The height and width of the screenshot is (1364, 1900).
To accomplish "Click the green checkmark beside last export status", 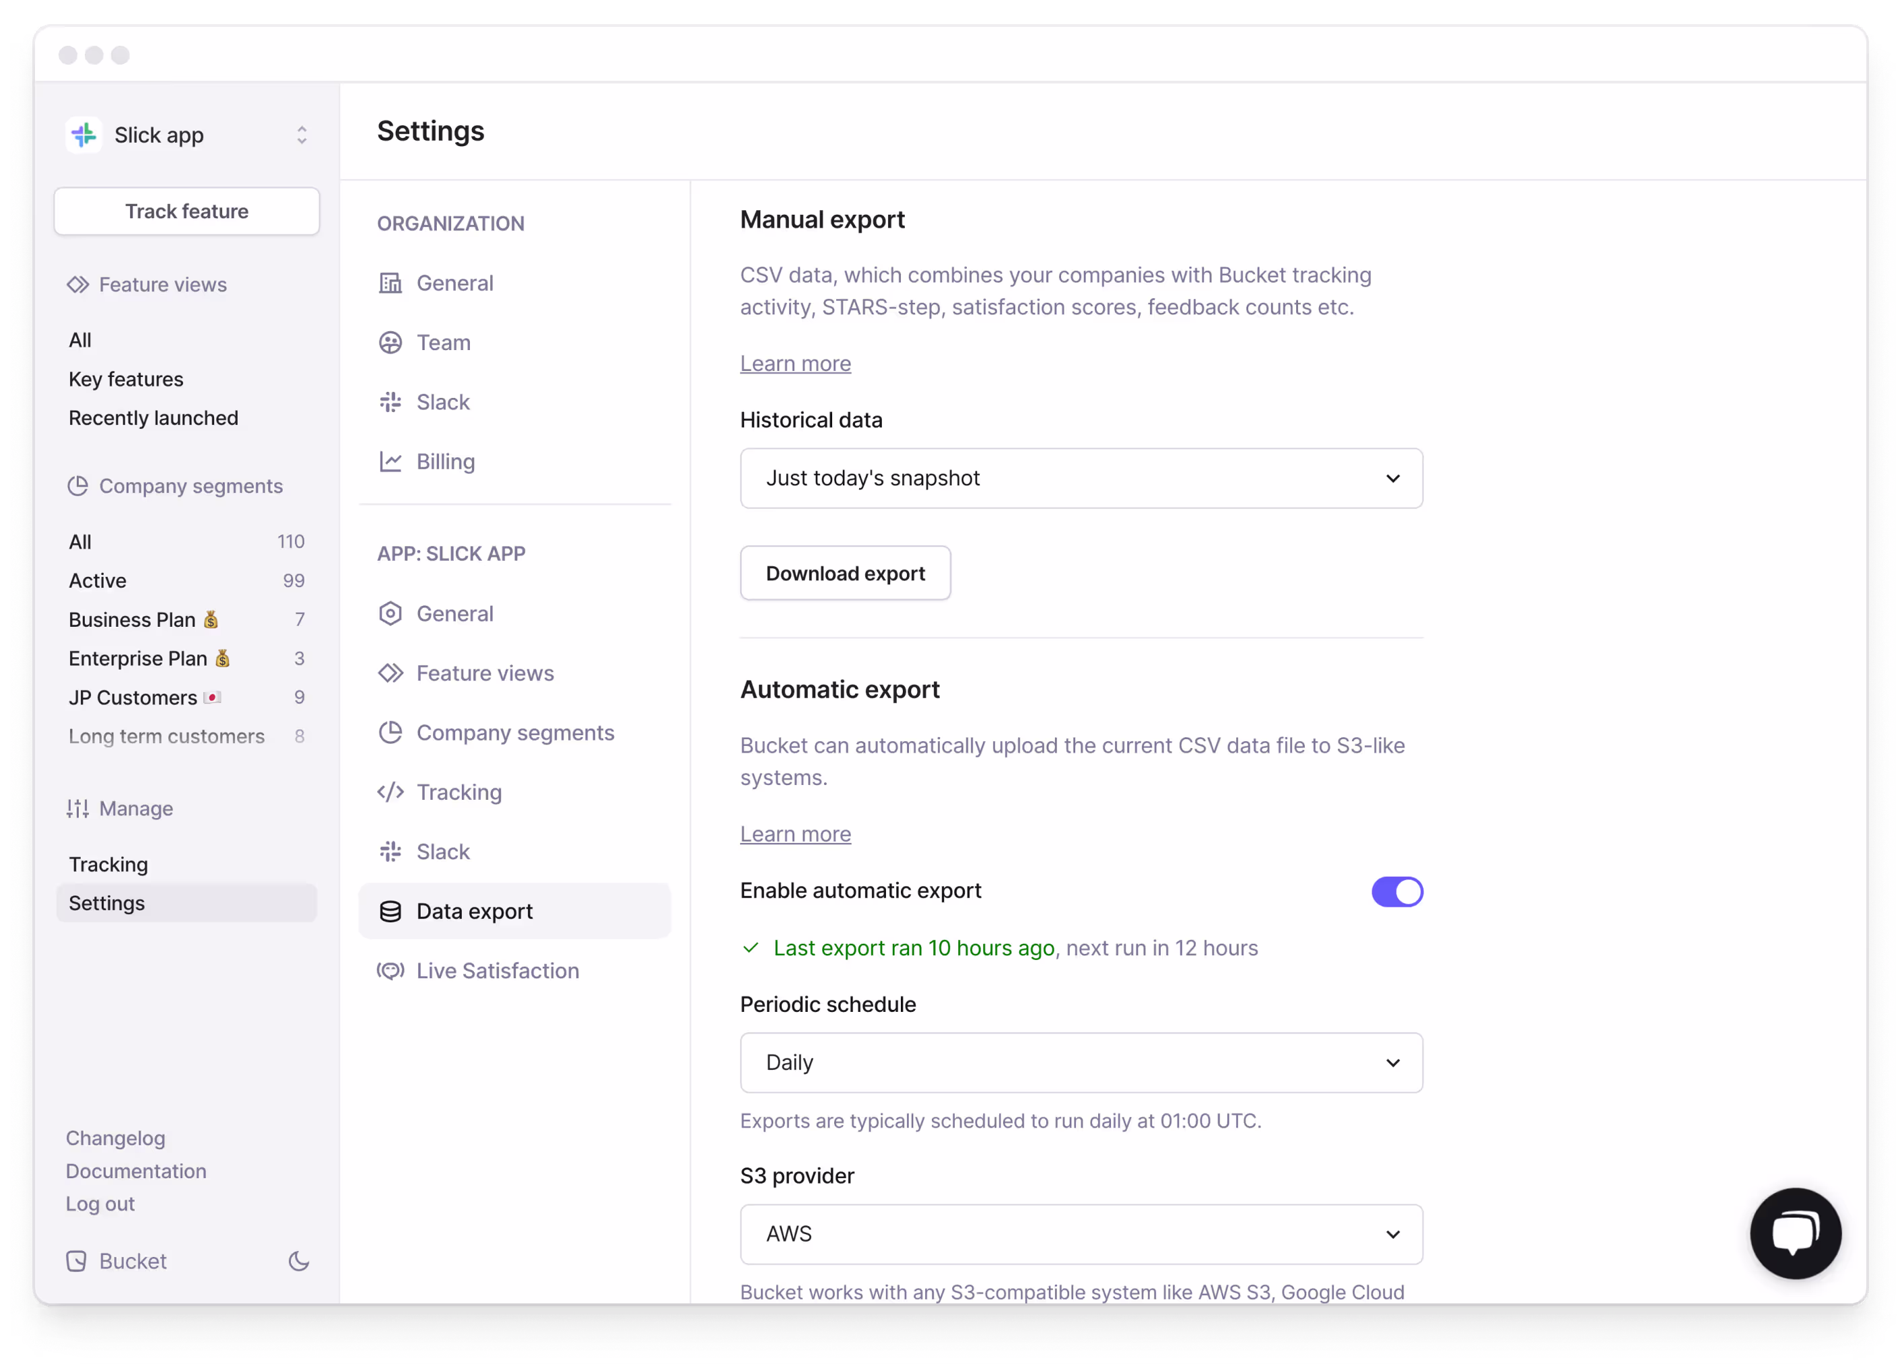I will (751, 947).
